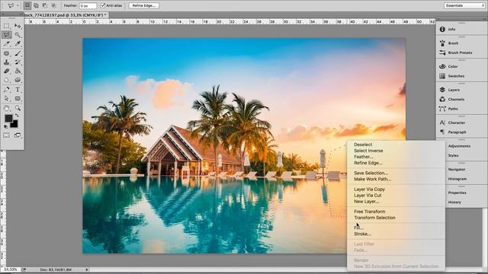The width and height of the screenshot is (488, 274).
Task: Select the Type tool
Action: click(18, 90)
